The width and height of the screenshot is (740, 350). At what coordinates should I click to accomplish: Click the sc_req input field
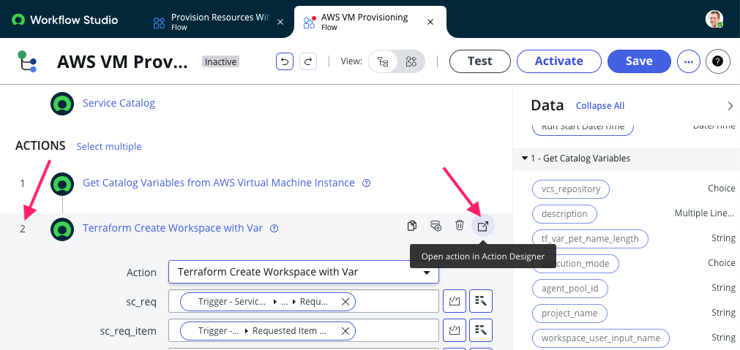(304, 301)
